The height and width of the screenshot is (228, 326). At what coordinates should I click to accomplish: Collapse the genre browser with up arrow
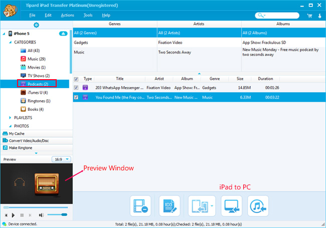[199, 74]
